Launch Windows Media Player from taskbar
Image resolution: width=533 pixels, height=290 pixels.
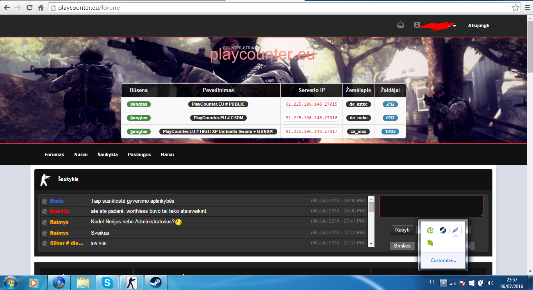click(34, 282)
